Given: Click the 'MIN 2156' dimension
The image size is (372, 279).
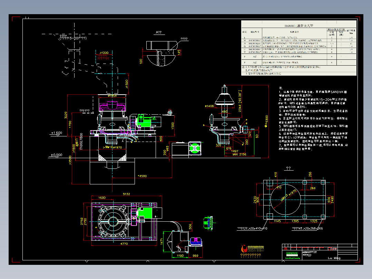Looking at the screenshot, I should click(x=239, y=154).
